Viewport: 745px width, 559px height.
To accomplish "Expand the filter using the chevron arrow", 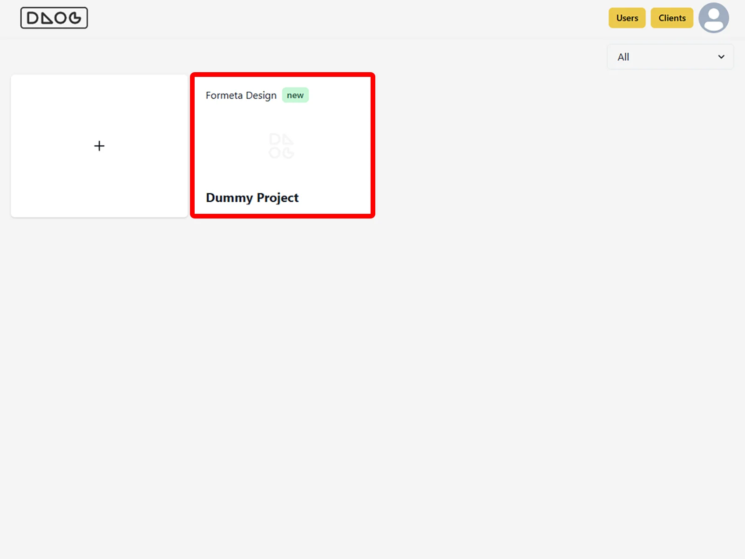I will pyautogui.click(x=721, y=57).
